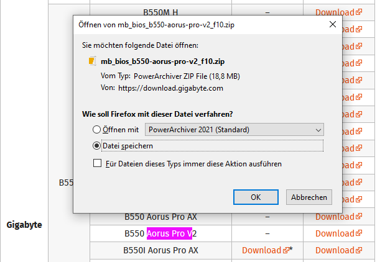Click the external link icon in B550 Aorus Pro V2 row

359,233
